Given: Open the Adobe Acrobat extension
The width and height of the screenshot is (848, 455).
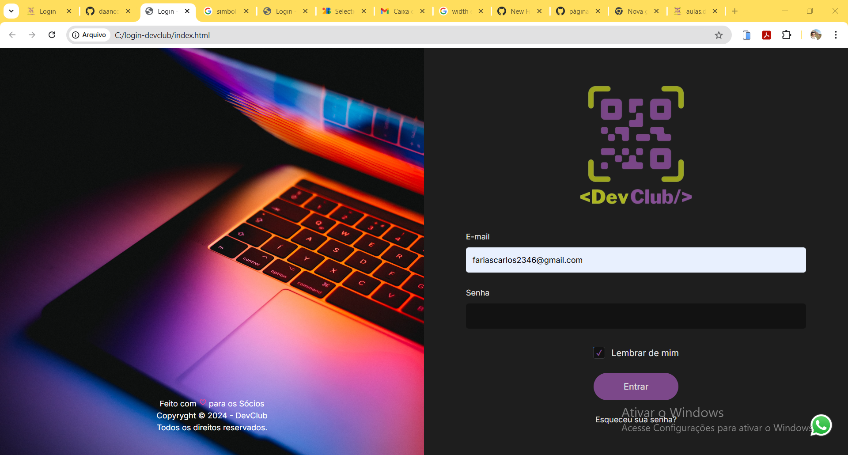Looking at the screenshot, I should [767, 35].
